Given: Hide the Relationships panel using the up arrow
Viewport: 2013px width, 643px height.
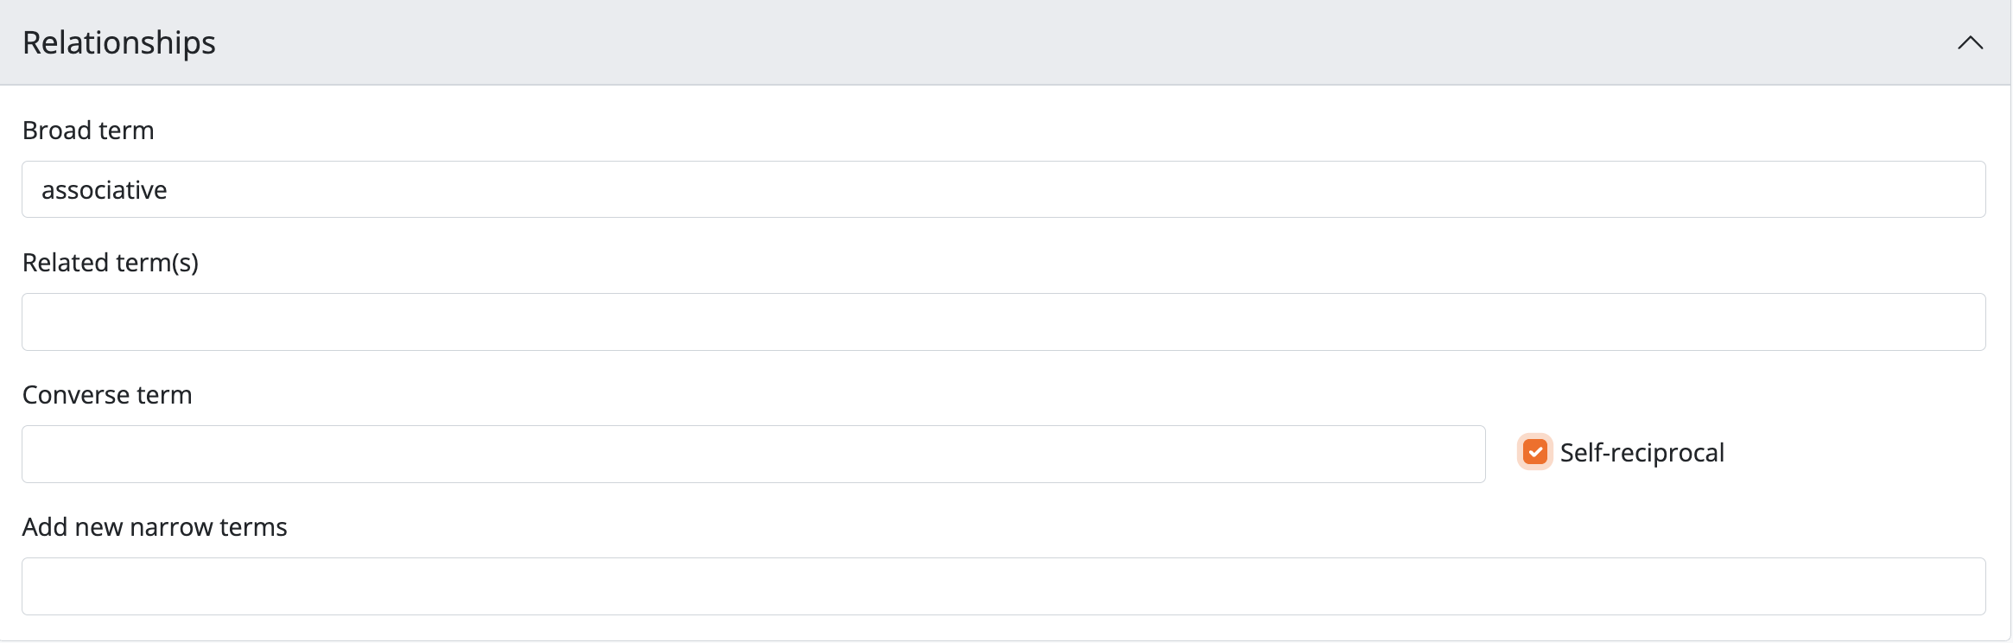Looking at the screenshot, I should coord(1970,43).
